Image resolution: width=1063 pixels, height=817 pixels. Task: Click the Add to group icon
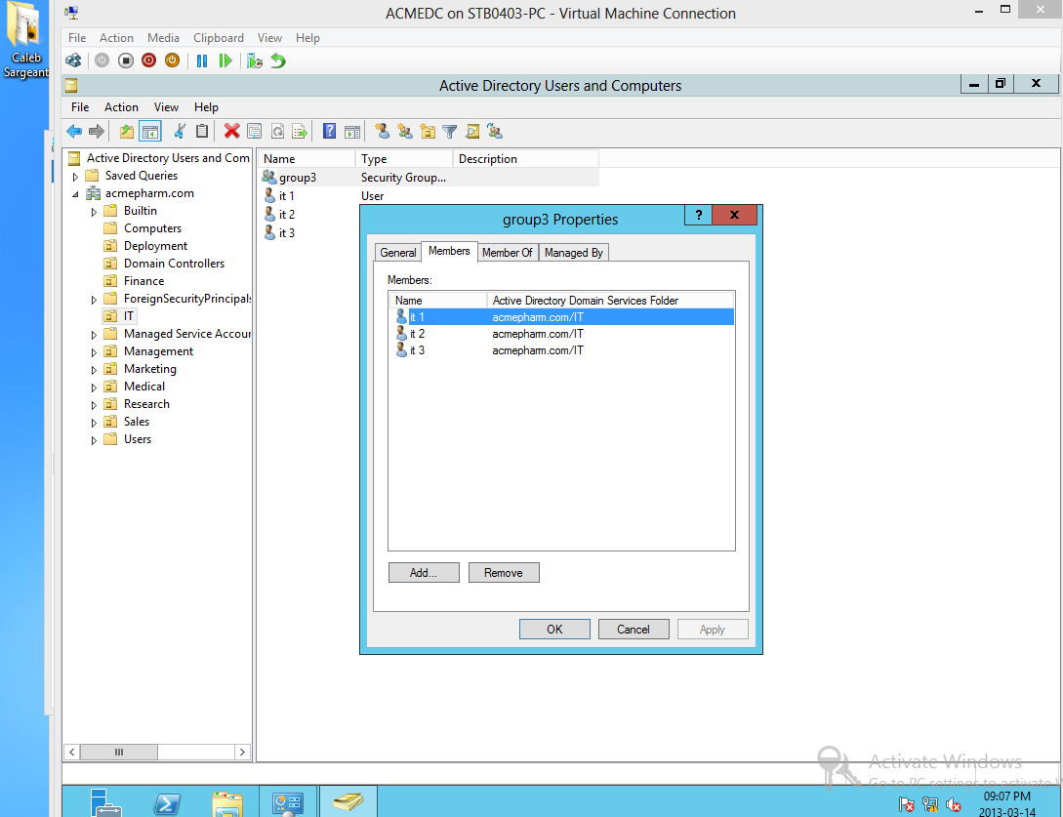click(x=495, y=131)
